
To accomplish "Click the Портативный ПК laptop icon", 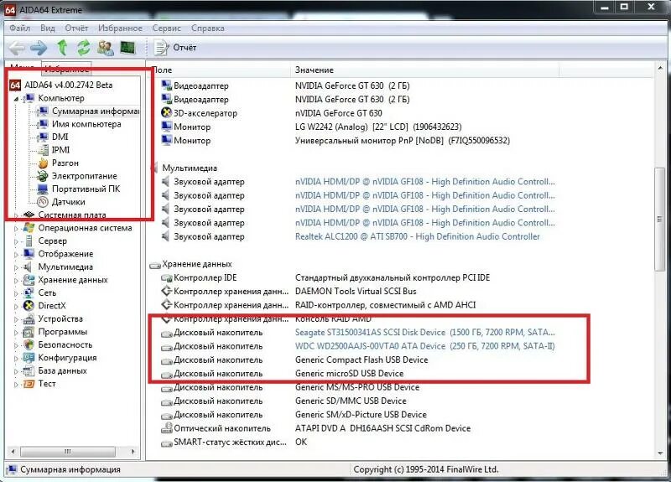I will [43, 189].
